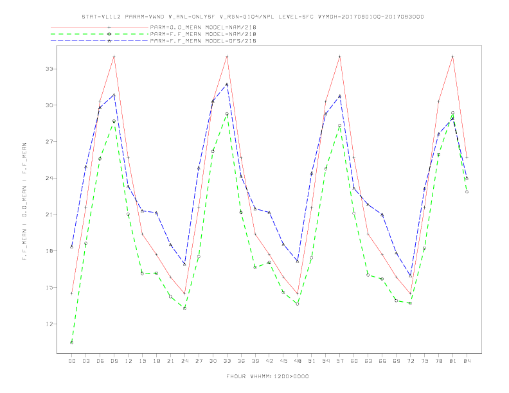Click x-axis forecast hour label 12

[129, 361]
